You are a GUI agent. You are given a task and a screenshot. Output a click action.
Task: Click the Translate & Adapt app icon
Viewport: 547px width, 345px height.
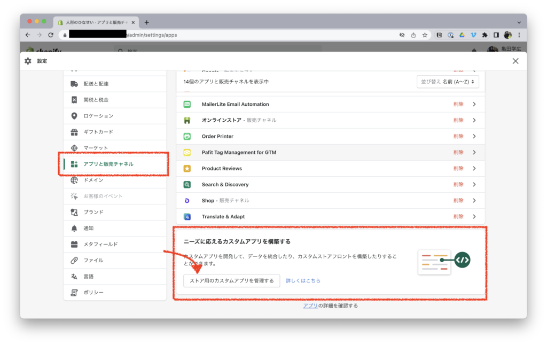[187, 217]
